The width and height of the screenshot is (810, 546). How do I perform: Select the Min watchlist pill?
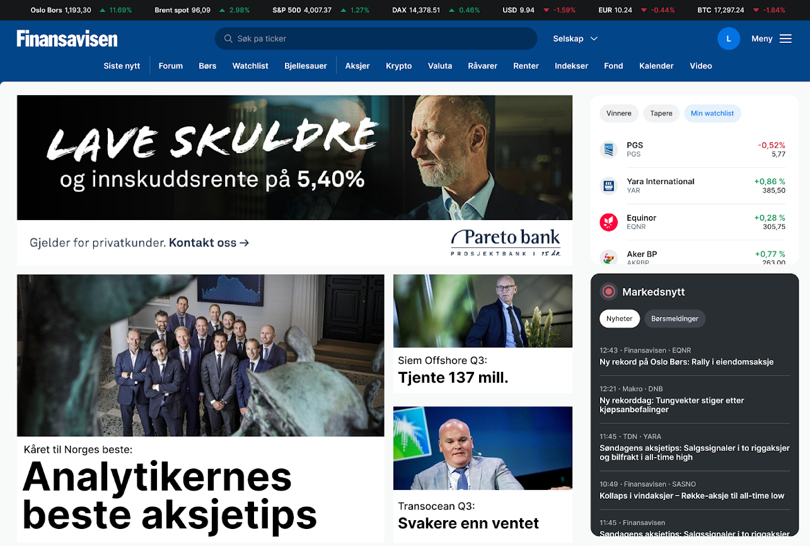click(712, 113)
